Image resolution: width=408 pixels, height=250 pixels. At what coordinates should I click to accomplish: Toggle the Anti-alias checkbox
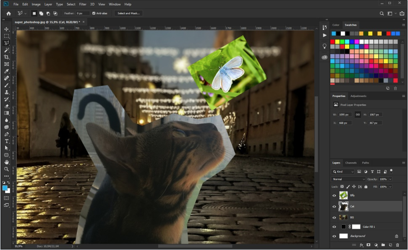pyautogui.click(x=94, y=13)
